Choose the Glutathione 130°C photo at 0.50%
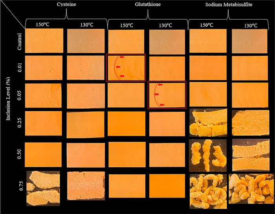The image size is (275, 214). click(167, 155)
